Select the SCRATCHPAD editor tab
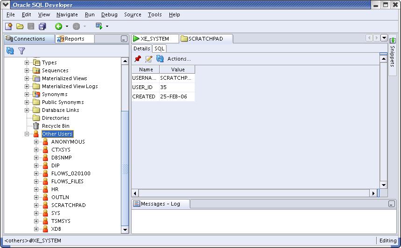The image size is (401, 248). coord(205,39)
